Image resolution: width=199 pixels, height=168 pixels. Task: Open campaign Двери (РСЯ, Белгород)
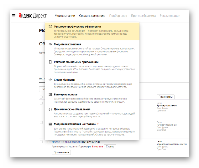(x=66, y=142)
